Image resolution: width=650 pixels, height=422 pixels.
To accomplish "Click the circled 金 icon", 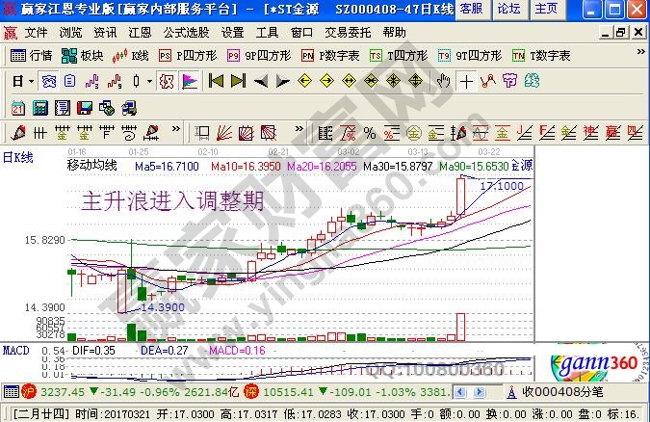I will point(414,133).
